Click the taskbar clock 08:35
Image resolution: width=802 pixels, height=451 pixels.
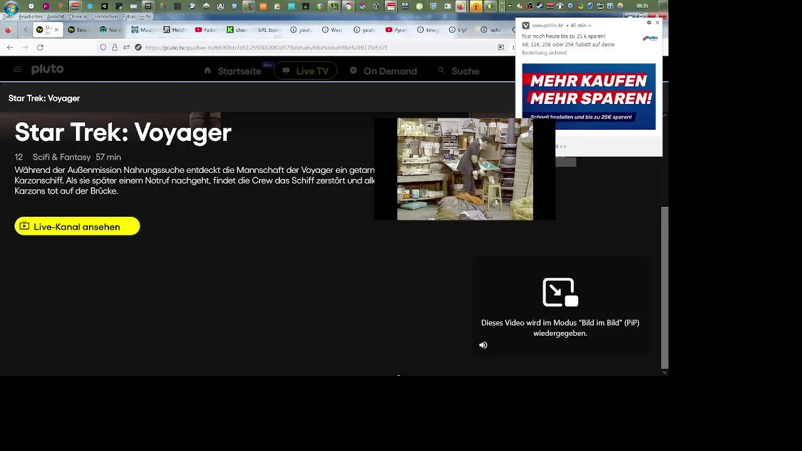click(642, 6)
